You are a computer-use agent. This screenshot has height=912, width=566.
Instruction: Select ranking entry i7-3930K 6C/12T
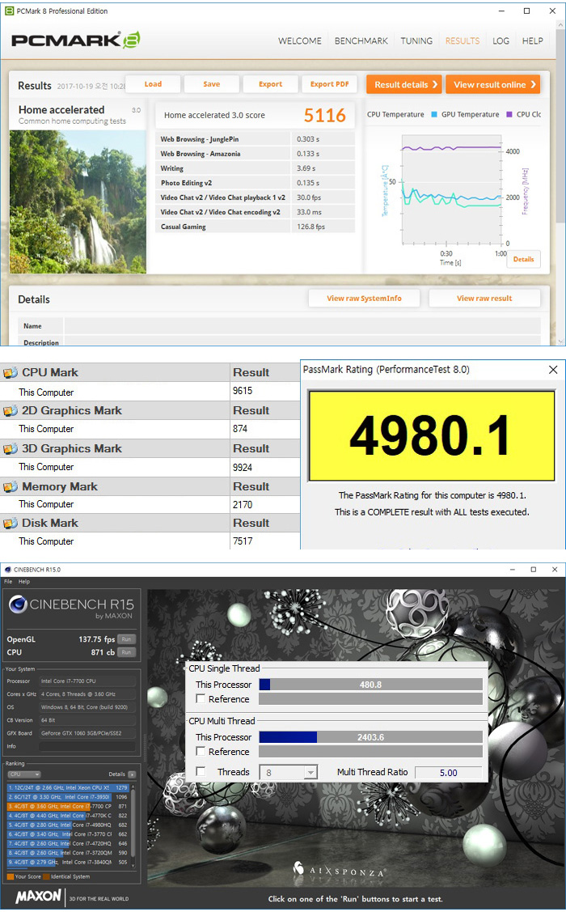tap(67, 797)
